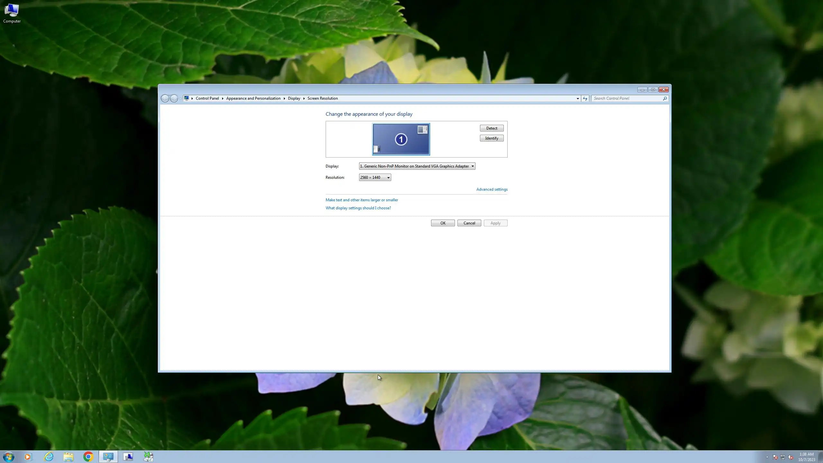
Task: Navigate to Display breadcrumb item
Action: tap(294, 98)
